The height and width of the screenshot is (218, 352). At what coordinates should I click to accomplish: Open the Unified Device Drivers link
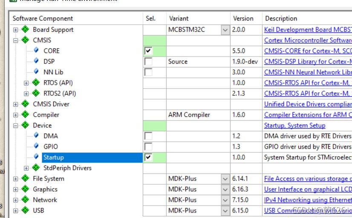pos(308,104)
